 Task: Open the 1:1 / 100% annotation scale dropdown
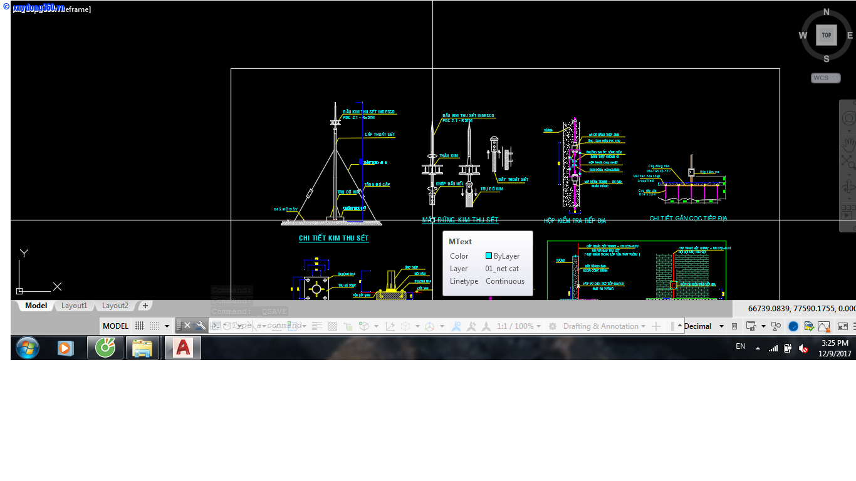pos(519,326)
